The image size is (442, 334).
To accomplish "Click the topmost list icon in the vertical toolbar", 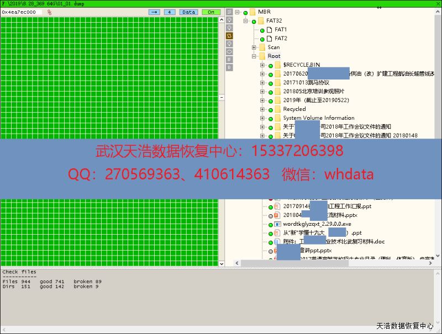I will [229, 12].
